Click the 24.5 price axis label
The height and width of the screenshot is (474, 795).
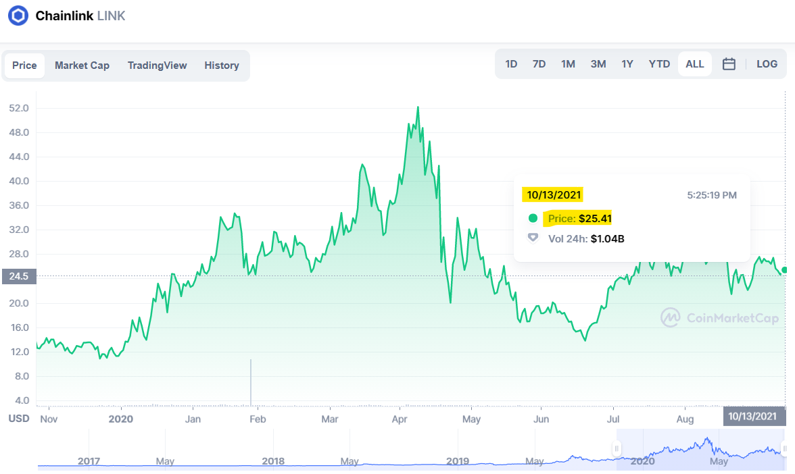[x=19, y=276]
